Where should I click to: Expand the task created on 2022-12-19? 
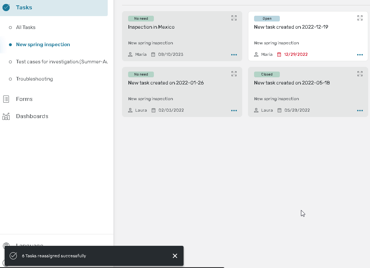[x=360, y=18]
